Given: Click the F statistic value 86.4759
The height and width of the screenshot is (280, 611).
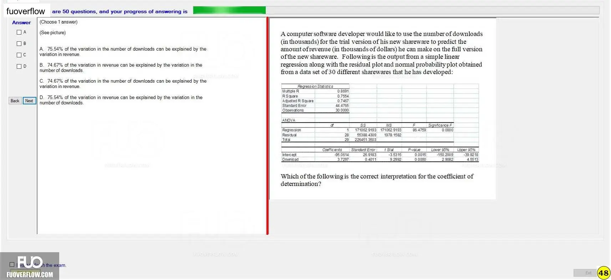Looking at the screenshot, I should coord(419,130).
